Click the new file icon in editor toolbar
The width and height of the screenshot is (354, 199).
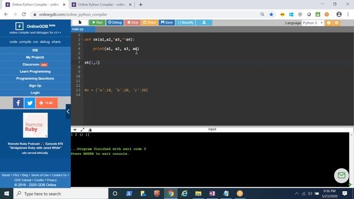pos(80,22)
